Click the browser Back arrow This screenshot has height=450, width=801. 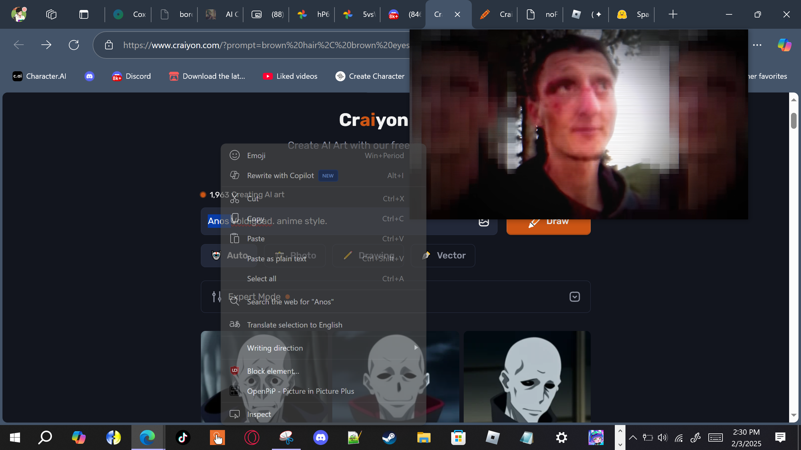tap(19, 45)
